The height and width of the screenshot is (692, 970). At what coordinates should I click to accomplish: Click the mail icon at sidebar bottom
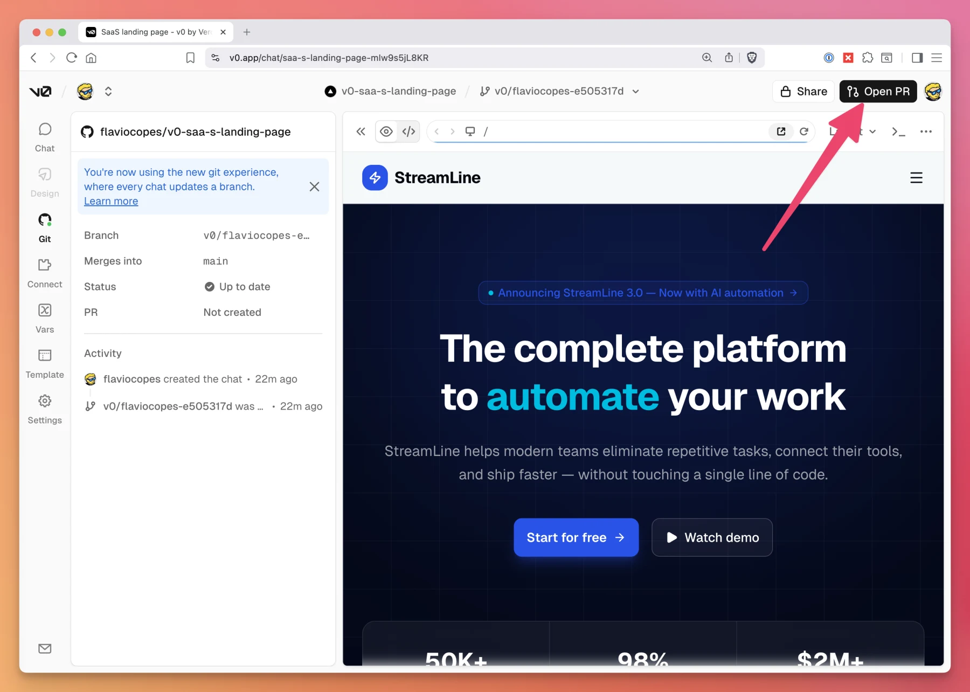click(45, 648)
